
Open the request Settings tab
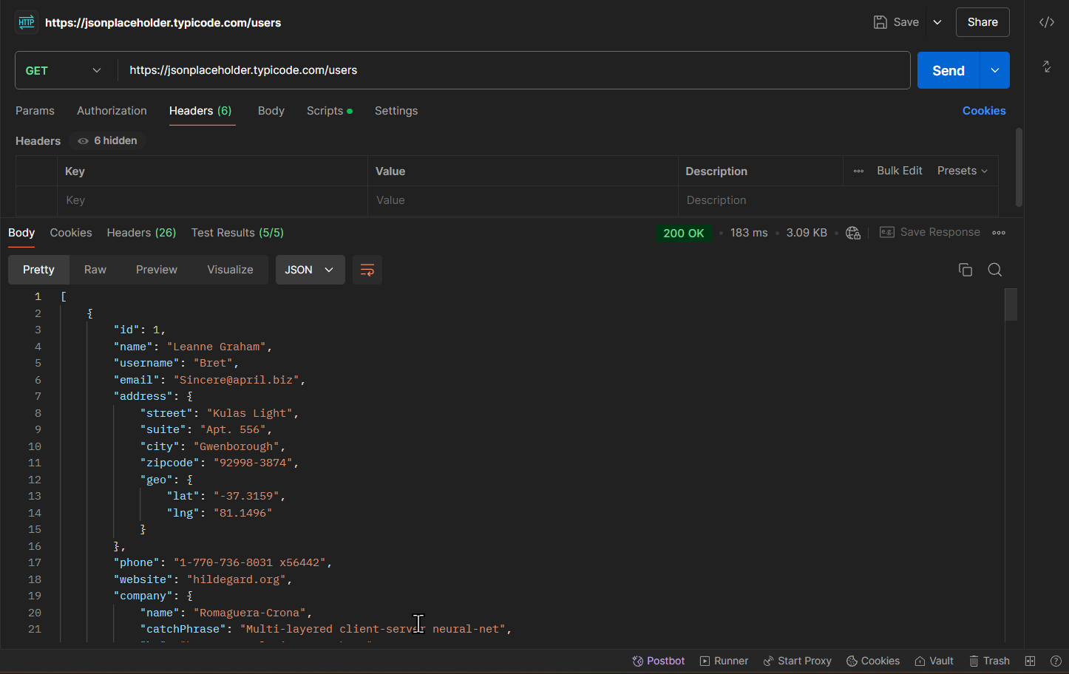click(396, 111)
